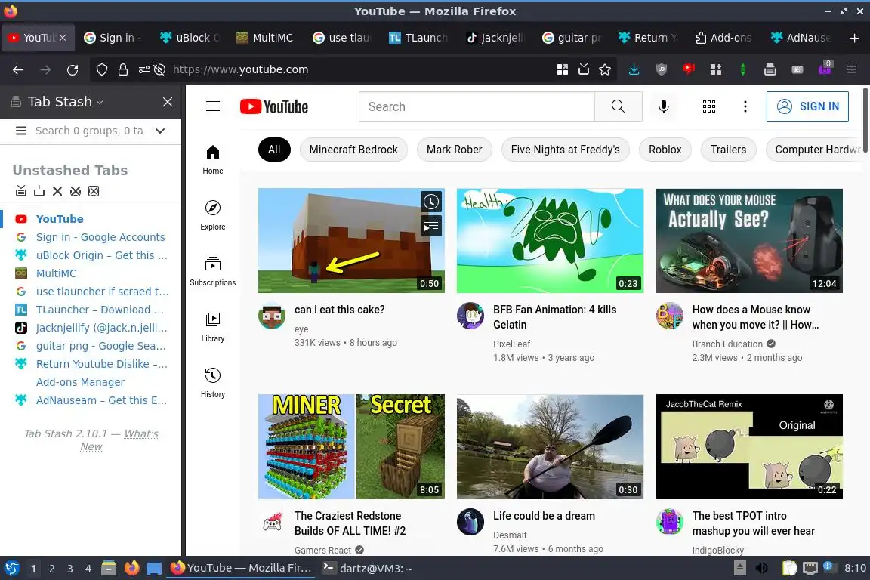Select the Mark Rober filter chip

[454, 150]
